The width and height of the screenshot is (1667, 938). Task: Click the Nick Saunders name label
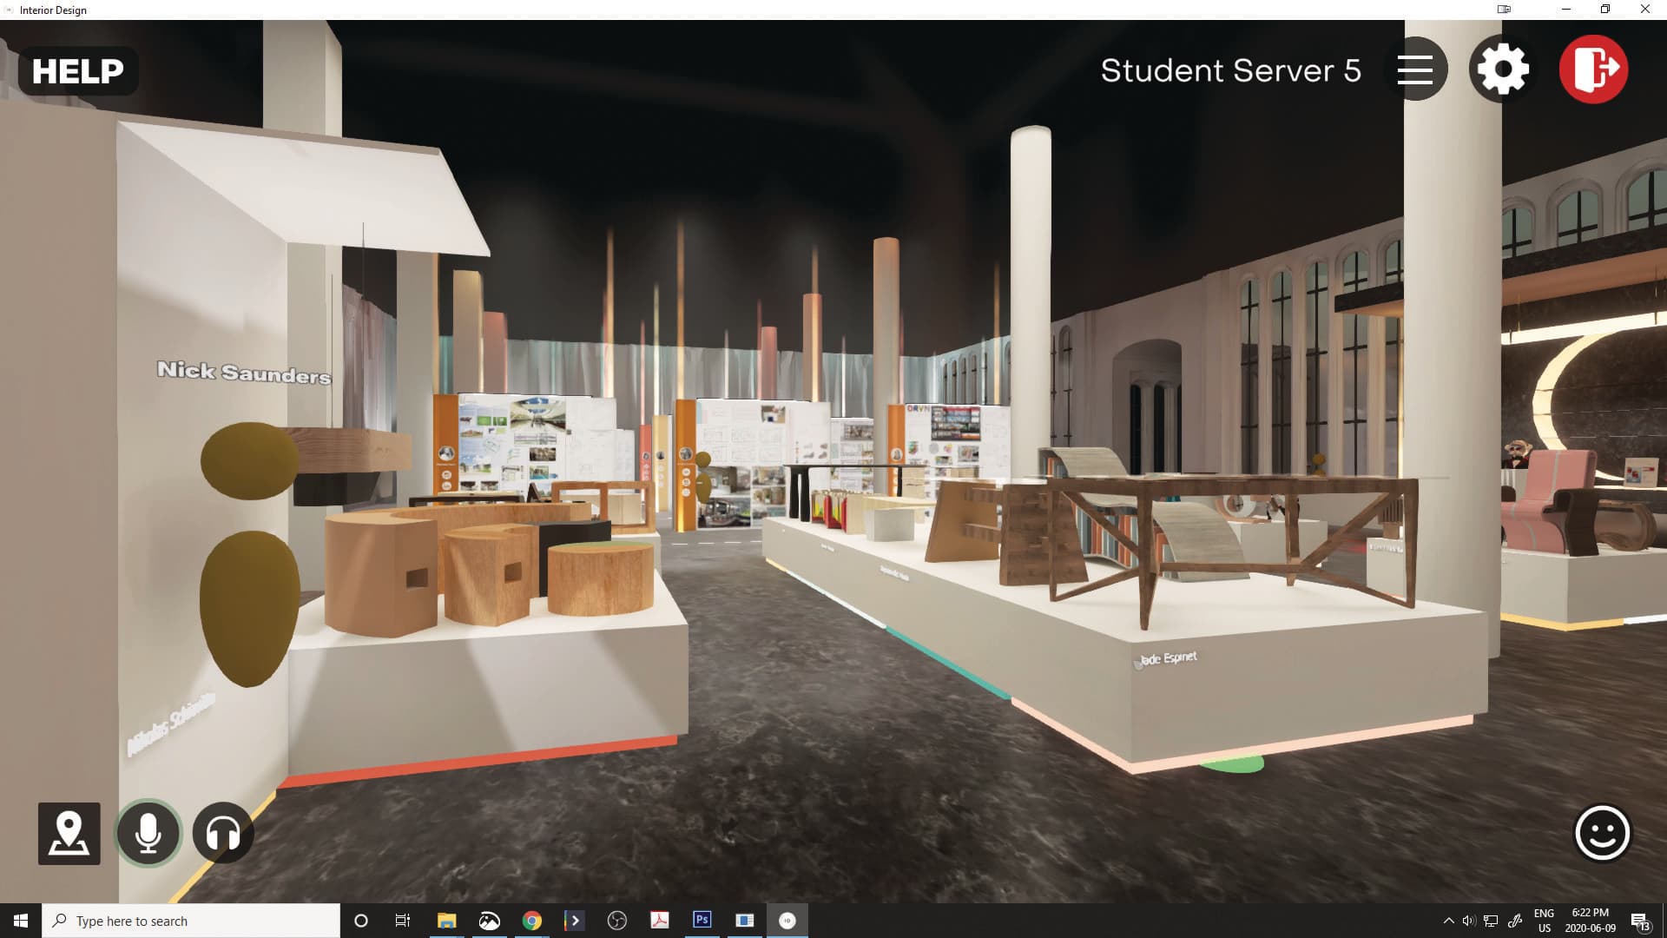pyautogui.click(x=244, y=373)
